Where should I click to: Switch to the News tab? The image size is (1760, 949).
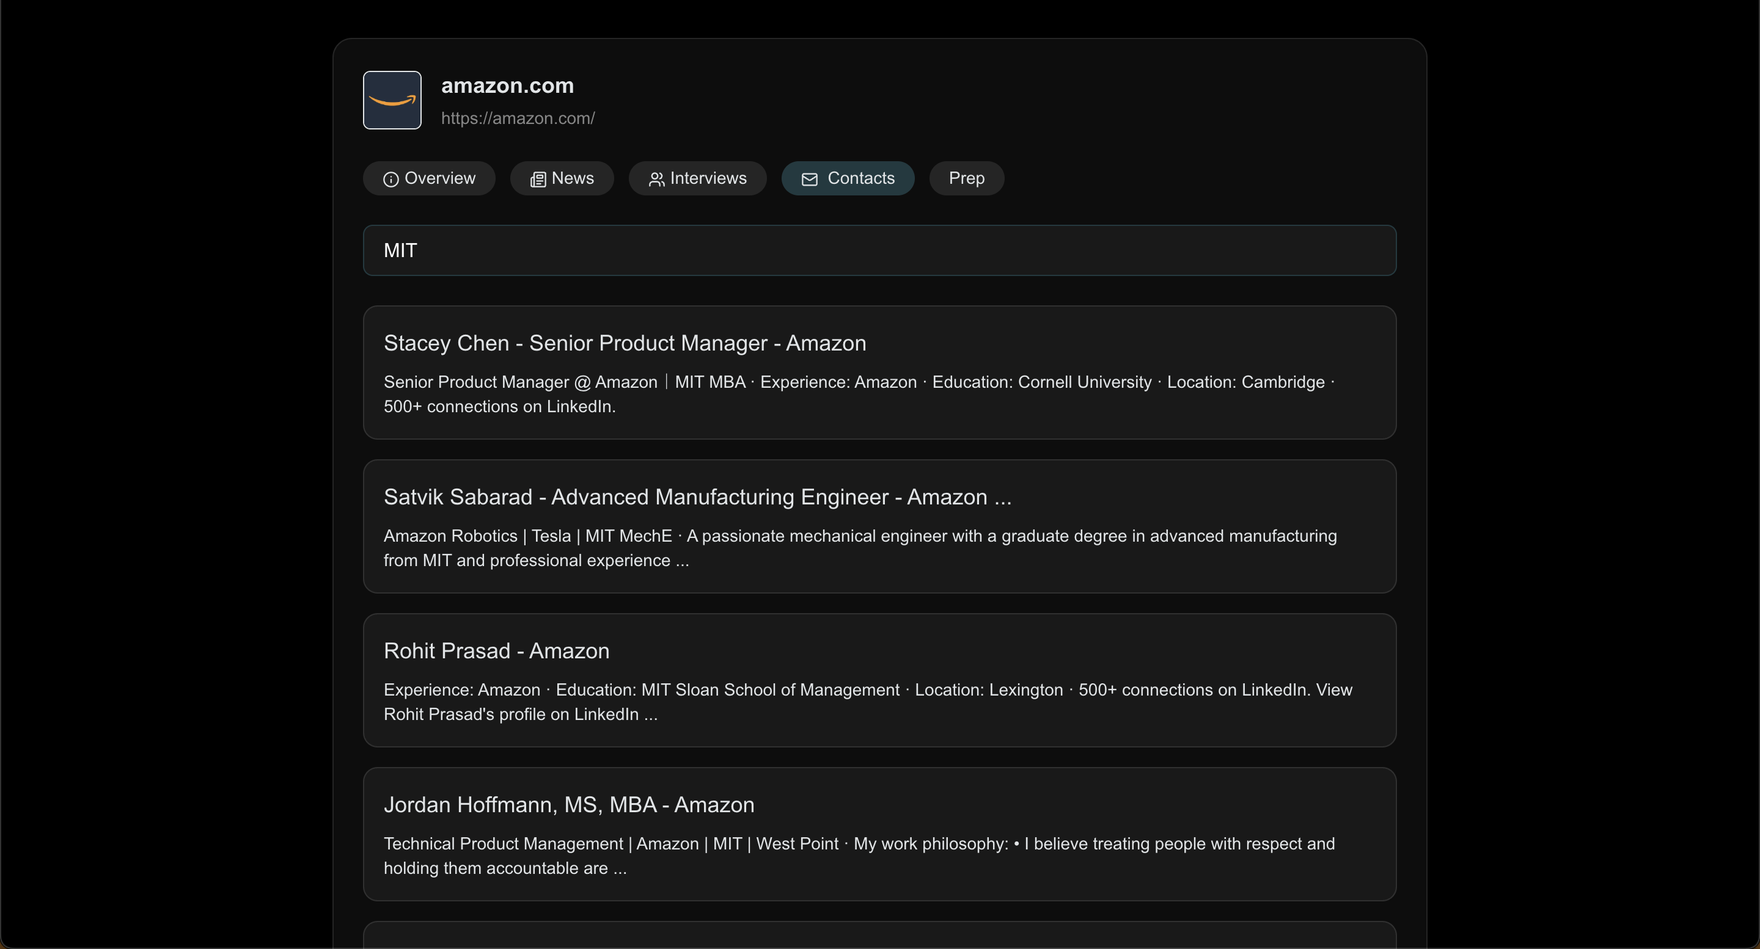click(x=562, y=178)
